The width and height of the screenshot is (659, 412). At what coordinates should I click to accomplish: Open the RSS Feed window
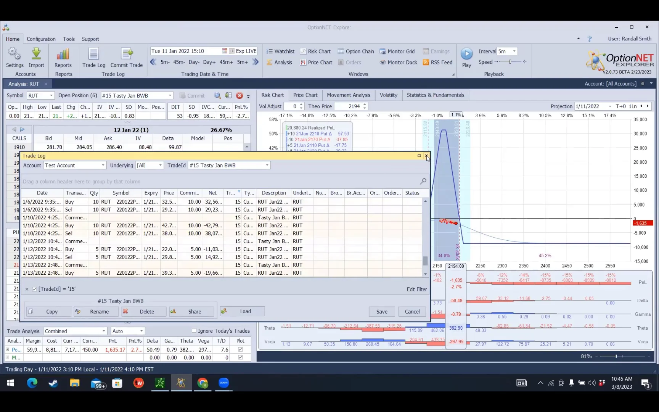(x=437, y=63)
